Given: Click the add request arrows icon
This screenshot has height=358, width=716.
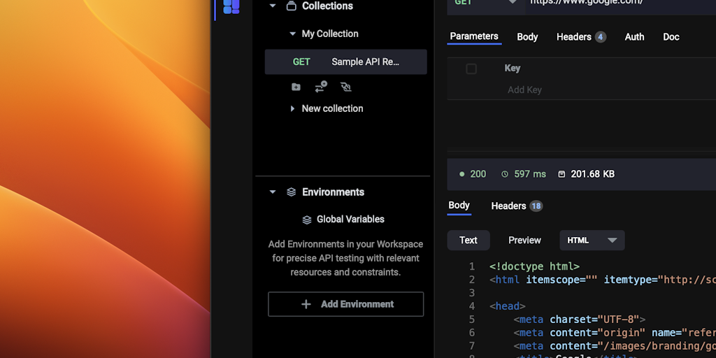Looking at the screenshot, I should [x=321, y=87].
